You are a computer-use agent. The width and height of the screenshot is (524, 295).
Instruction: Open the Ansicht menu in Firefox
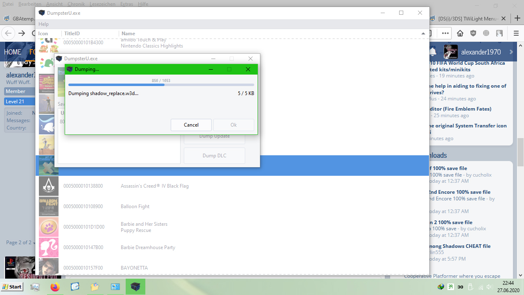coord(54,4)
